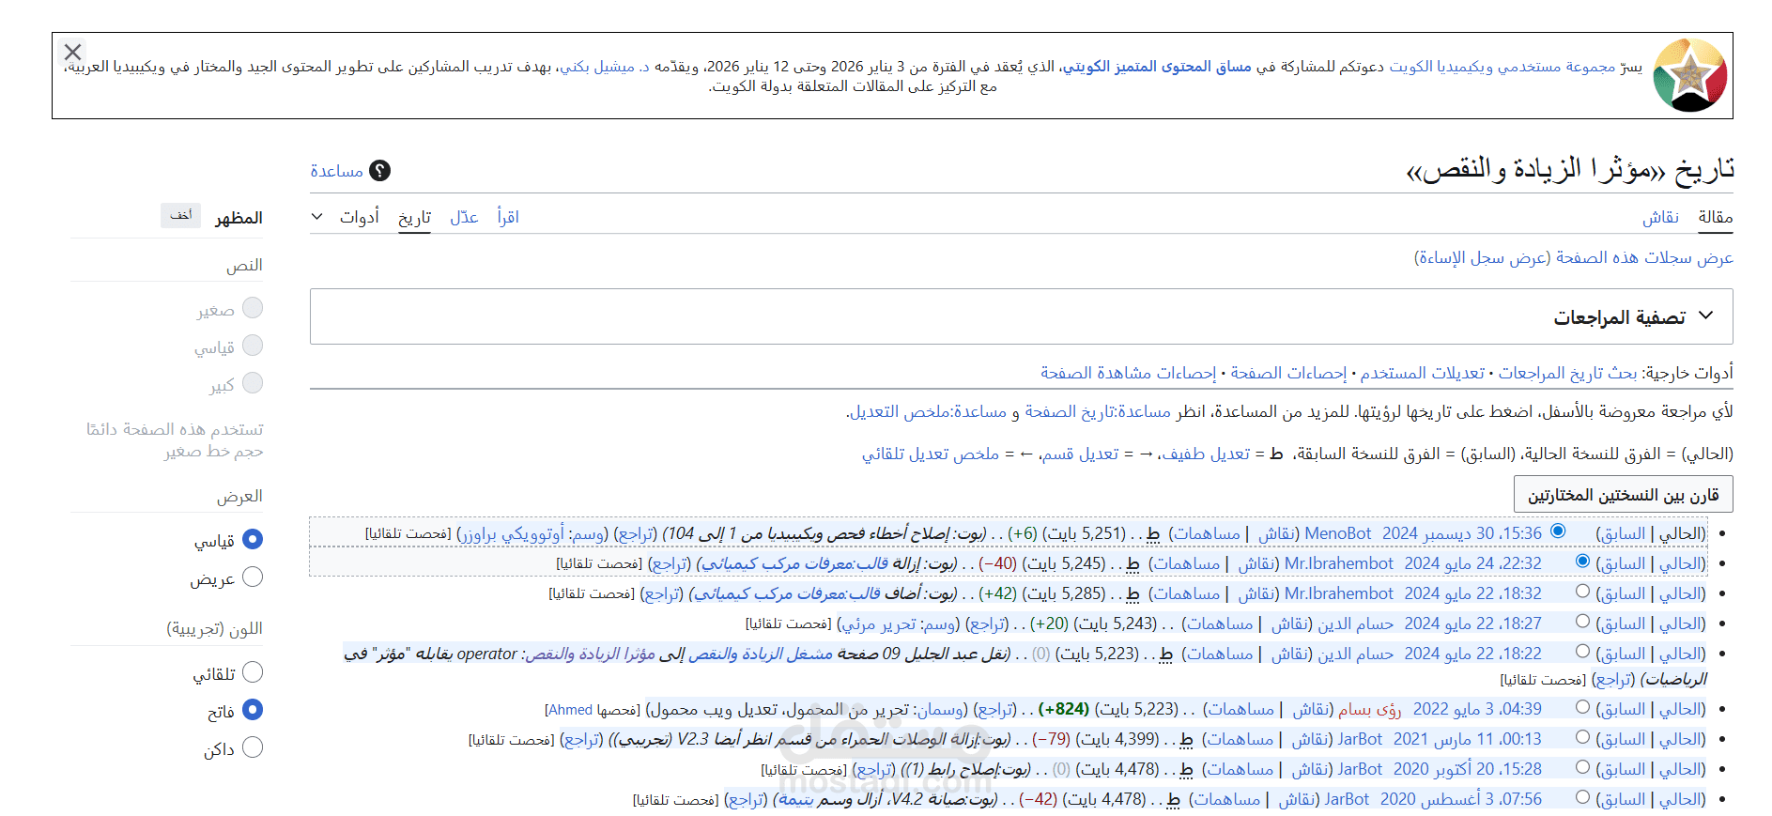Open the 04:39، 3 مايو 2022 revision
1772x816 pixels.
tap(1477, 709)
